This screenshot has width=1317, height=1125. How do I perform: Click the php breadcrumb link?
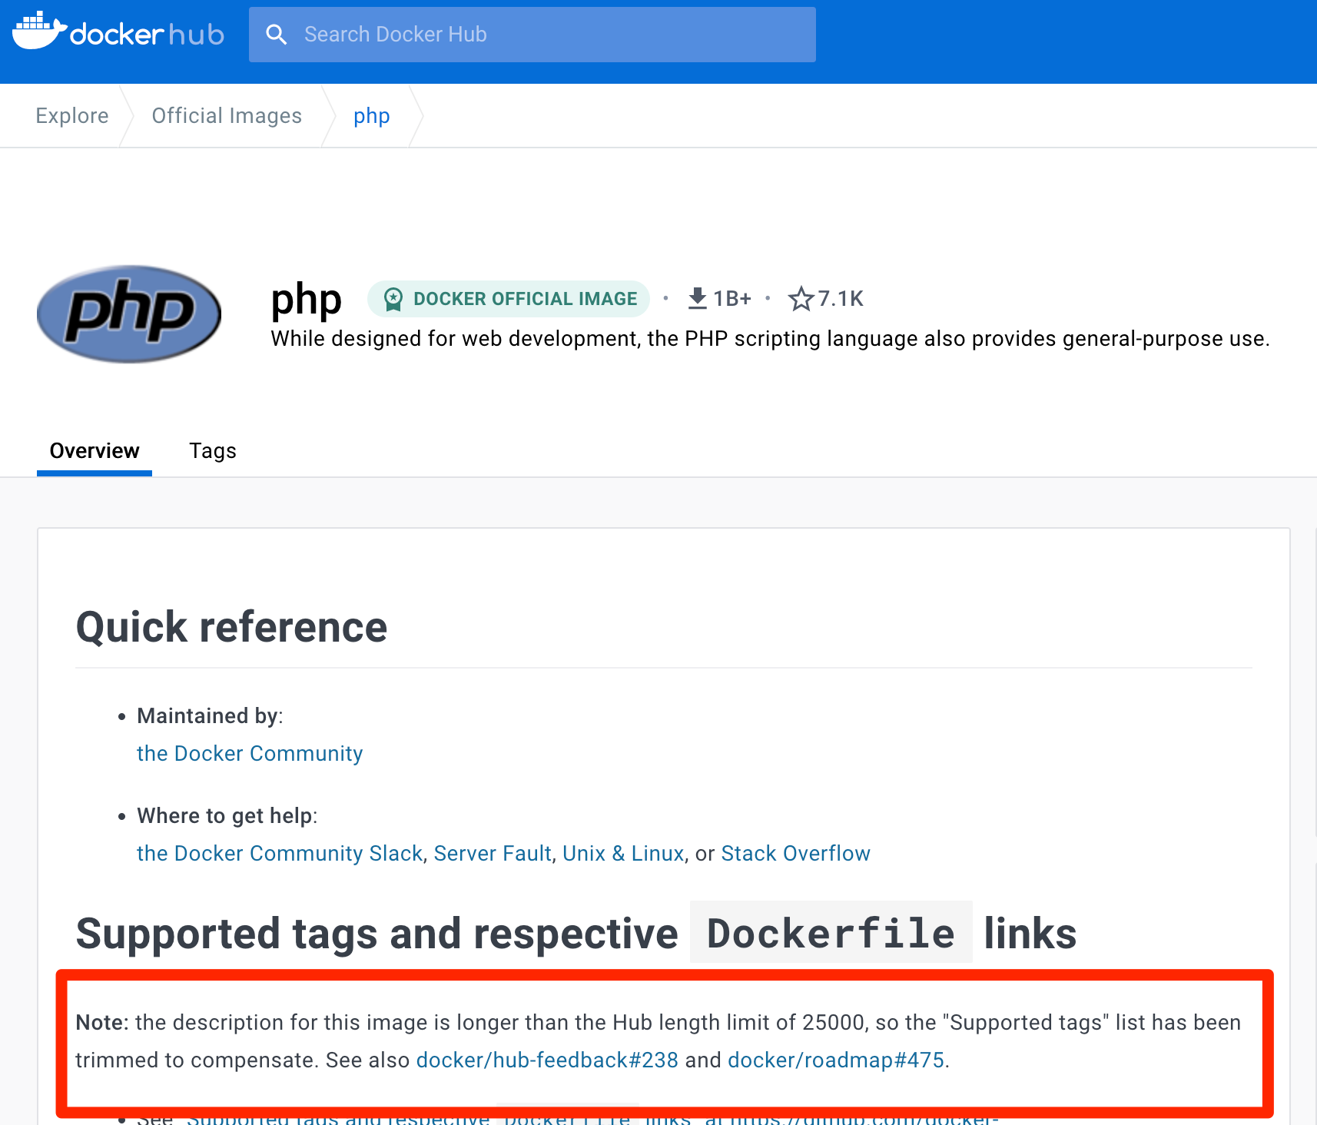tap(372, 116)
